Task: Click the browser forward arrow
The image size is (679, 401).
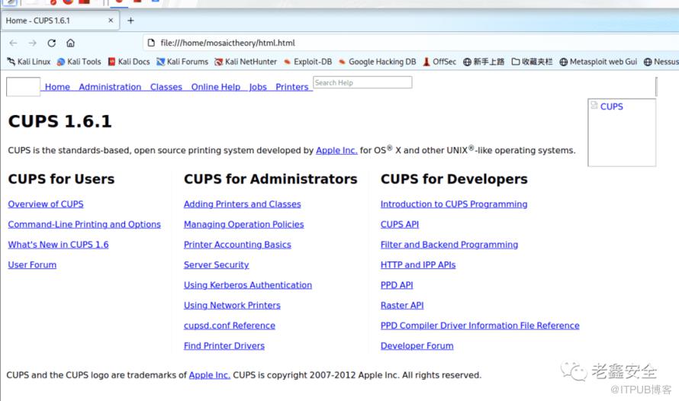Action: 32,43
